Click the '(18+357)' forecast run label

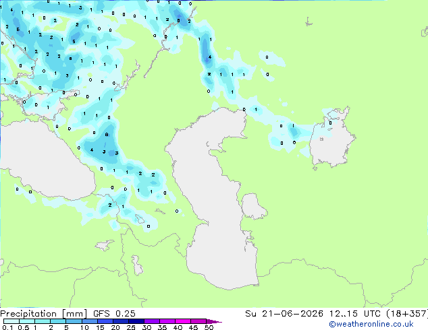(407, 314)
